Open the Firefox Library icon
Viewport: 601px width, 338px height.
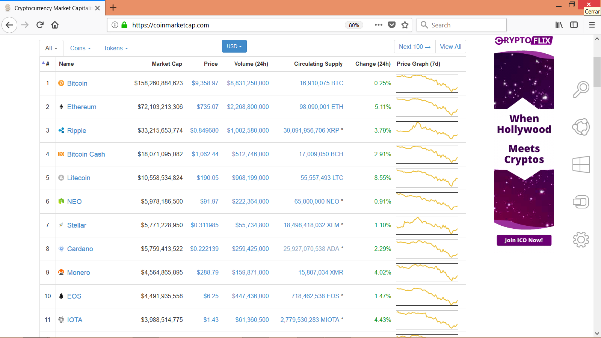click(x=559, y=25)
